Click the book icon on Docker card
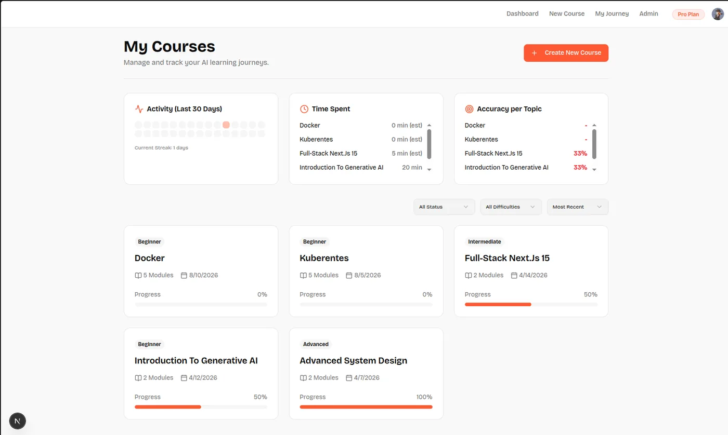The height and width of the screenshot is (435, 728). (x=138, y=276)
